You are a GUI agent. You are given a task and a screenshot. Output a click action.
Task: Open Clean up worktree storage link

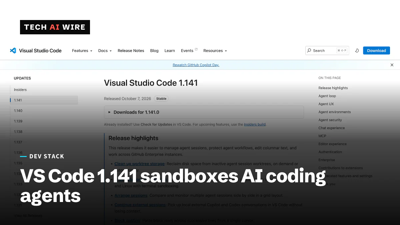click(x=139, y=164)
